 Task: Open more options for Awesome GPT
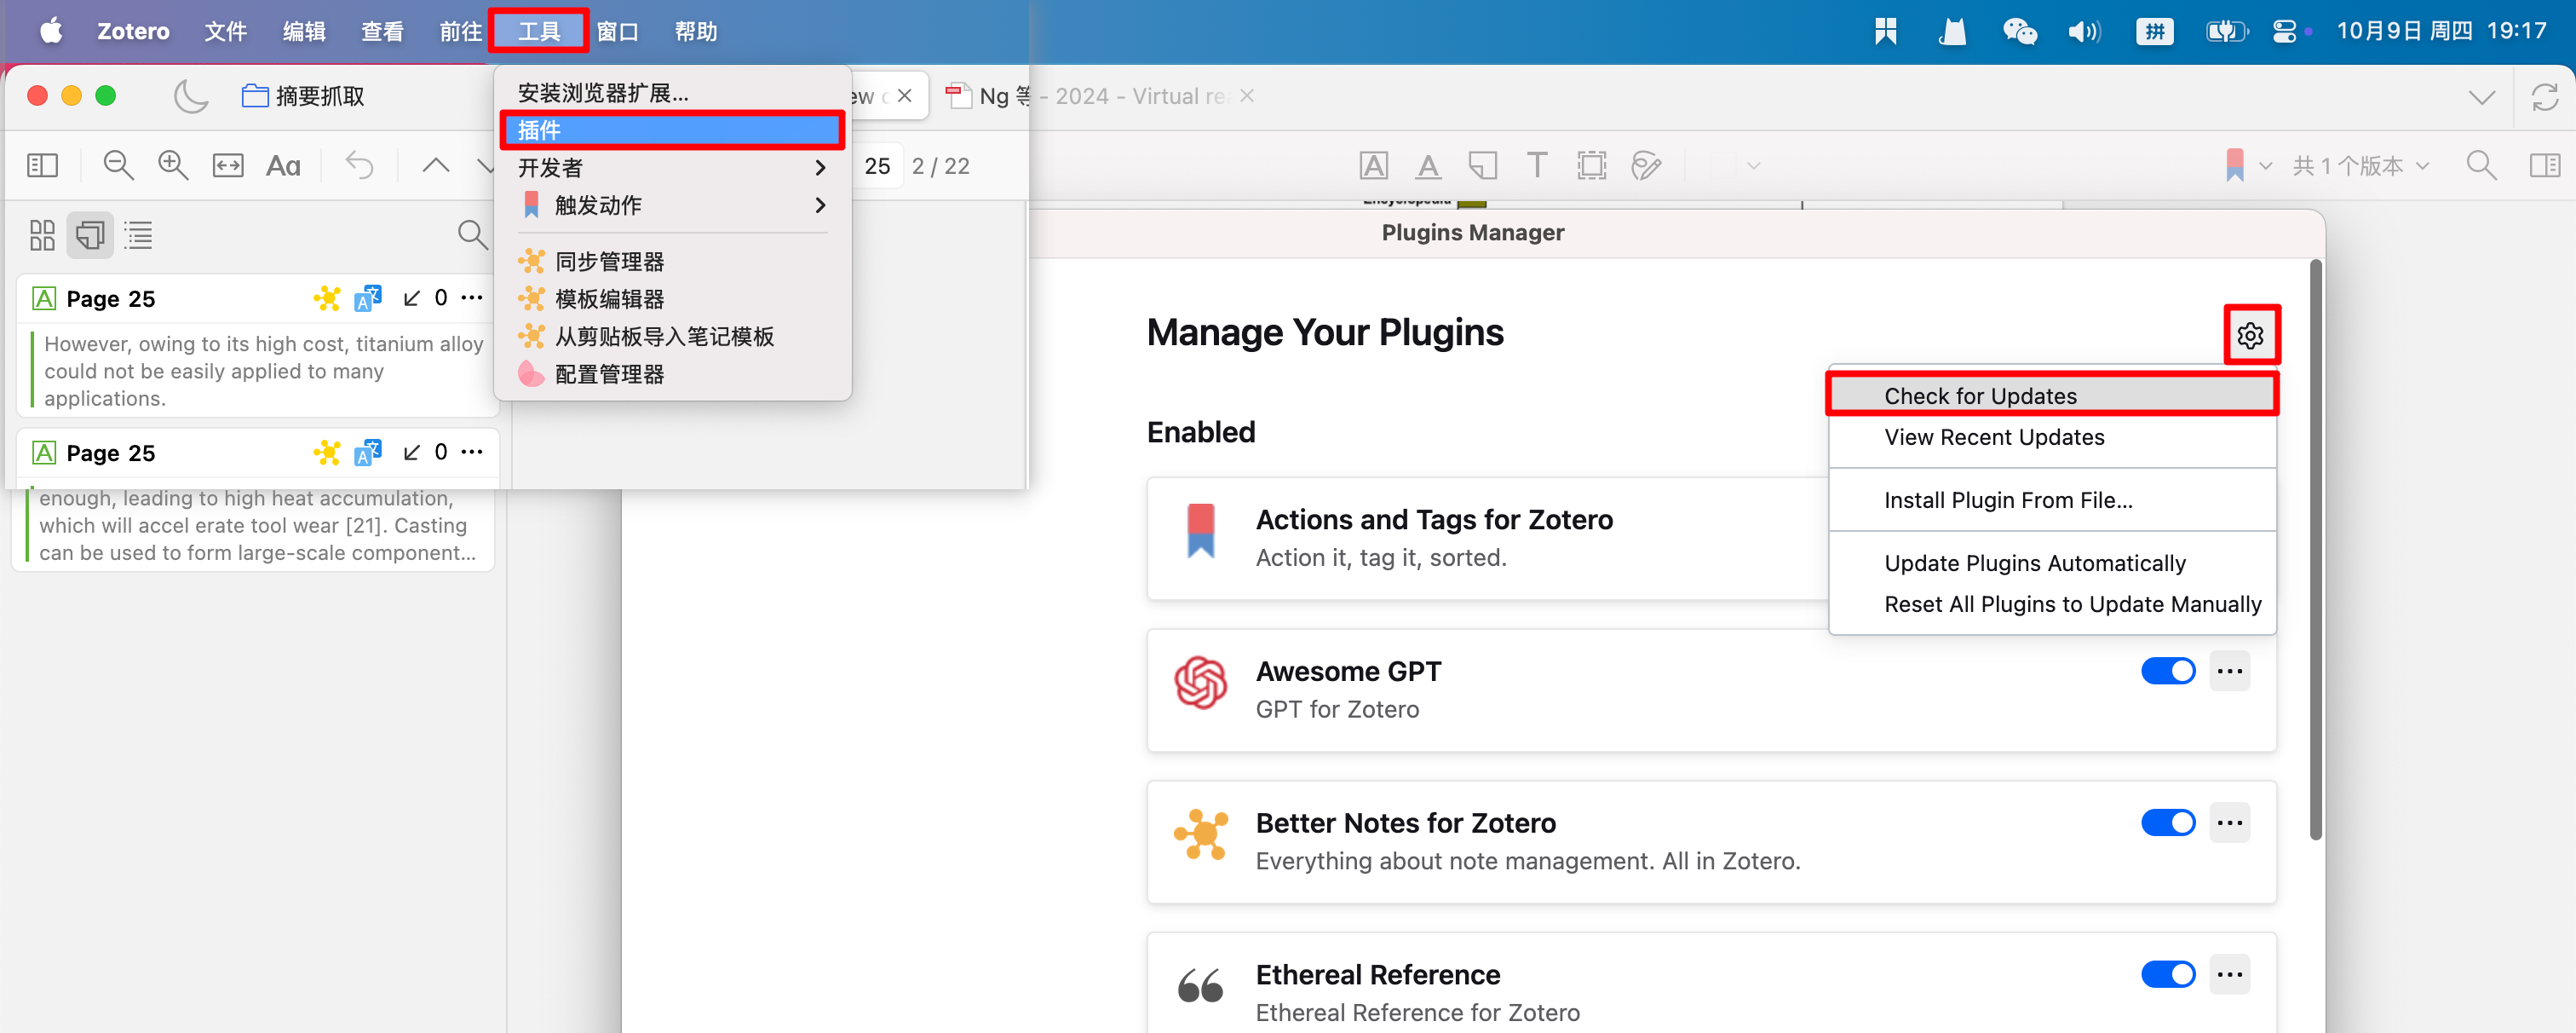tap(2229, 671)
